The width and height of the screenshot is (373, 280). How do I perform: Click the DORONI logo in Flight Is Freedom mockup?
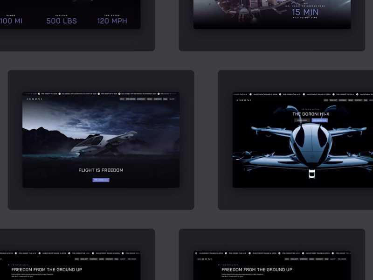coord(35,99)
